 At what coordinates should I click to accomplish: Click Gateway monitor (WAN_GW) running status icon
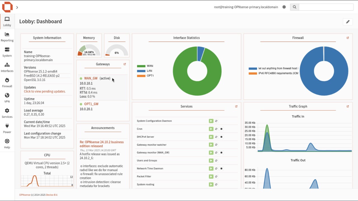pyautogui.click(x=211, y=153)
